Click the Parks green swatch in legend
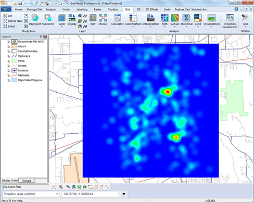Image resolution: width=254 pixels, height=203 pixels. [15, 61]
